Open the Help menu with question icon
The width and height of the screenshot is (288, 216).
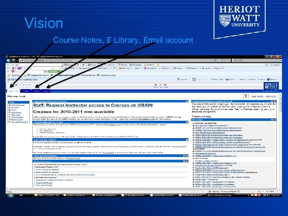(x=272, y=79)
